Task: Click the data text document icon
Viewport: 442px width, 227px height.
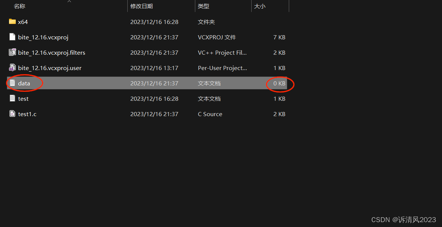Action: coord(12,83)
